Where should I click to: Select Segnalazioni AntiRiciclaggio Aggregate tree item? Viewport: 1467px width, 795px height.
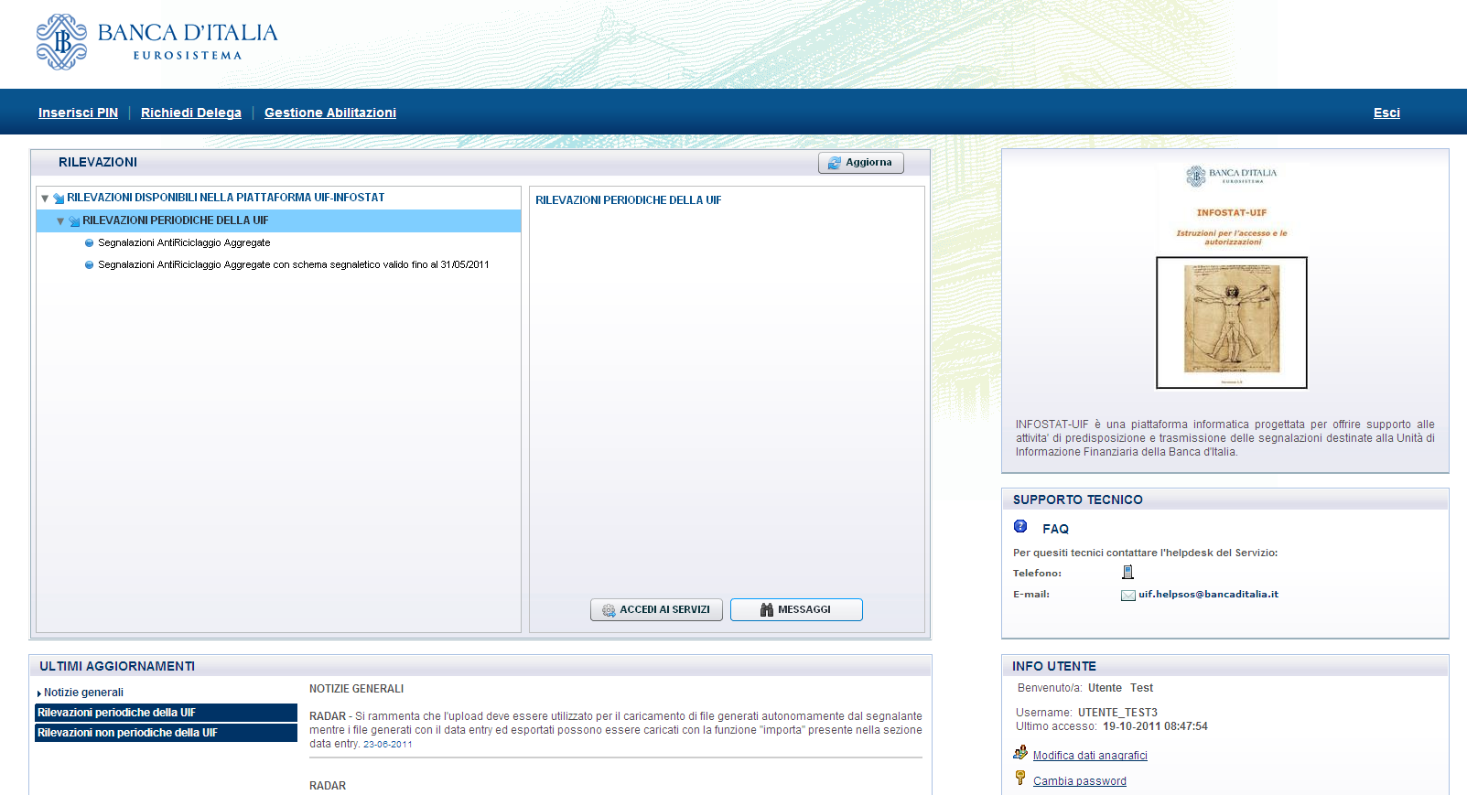[x=184, y=242]
